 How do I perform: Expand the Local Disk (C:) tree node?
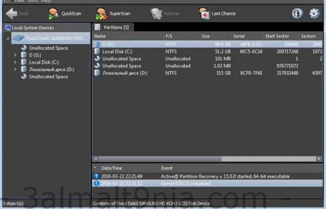[15, 62]
